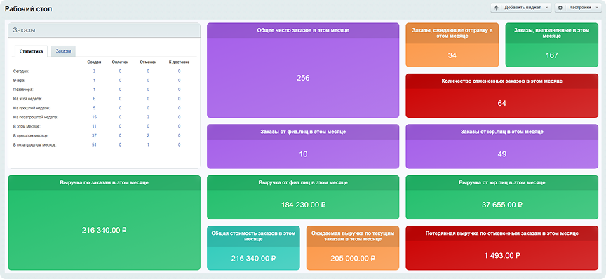Screen dimensions: 606x279
Task: Expand the Настройки dropdown arrow
Action: point(598,7)
